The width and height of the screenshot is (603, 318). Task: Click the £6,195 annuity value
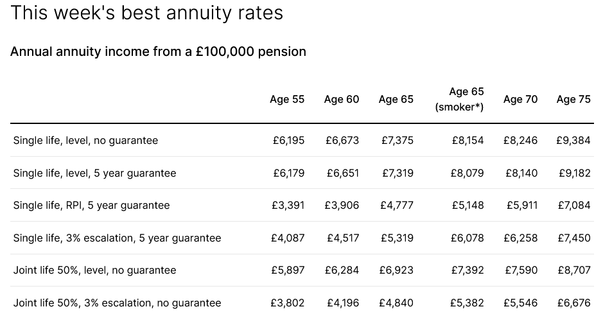coord(288,140)
